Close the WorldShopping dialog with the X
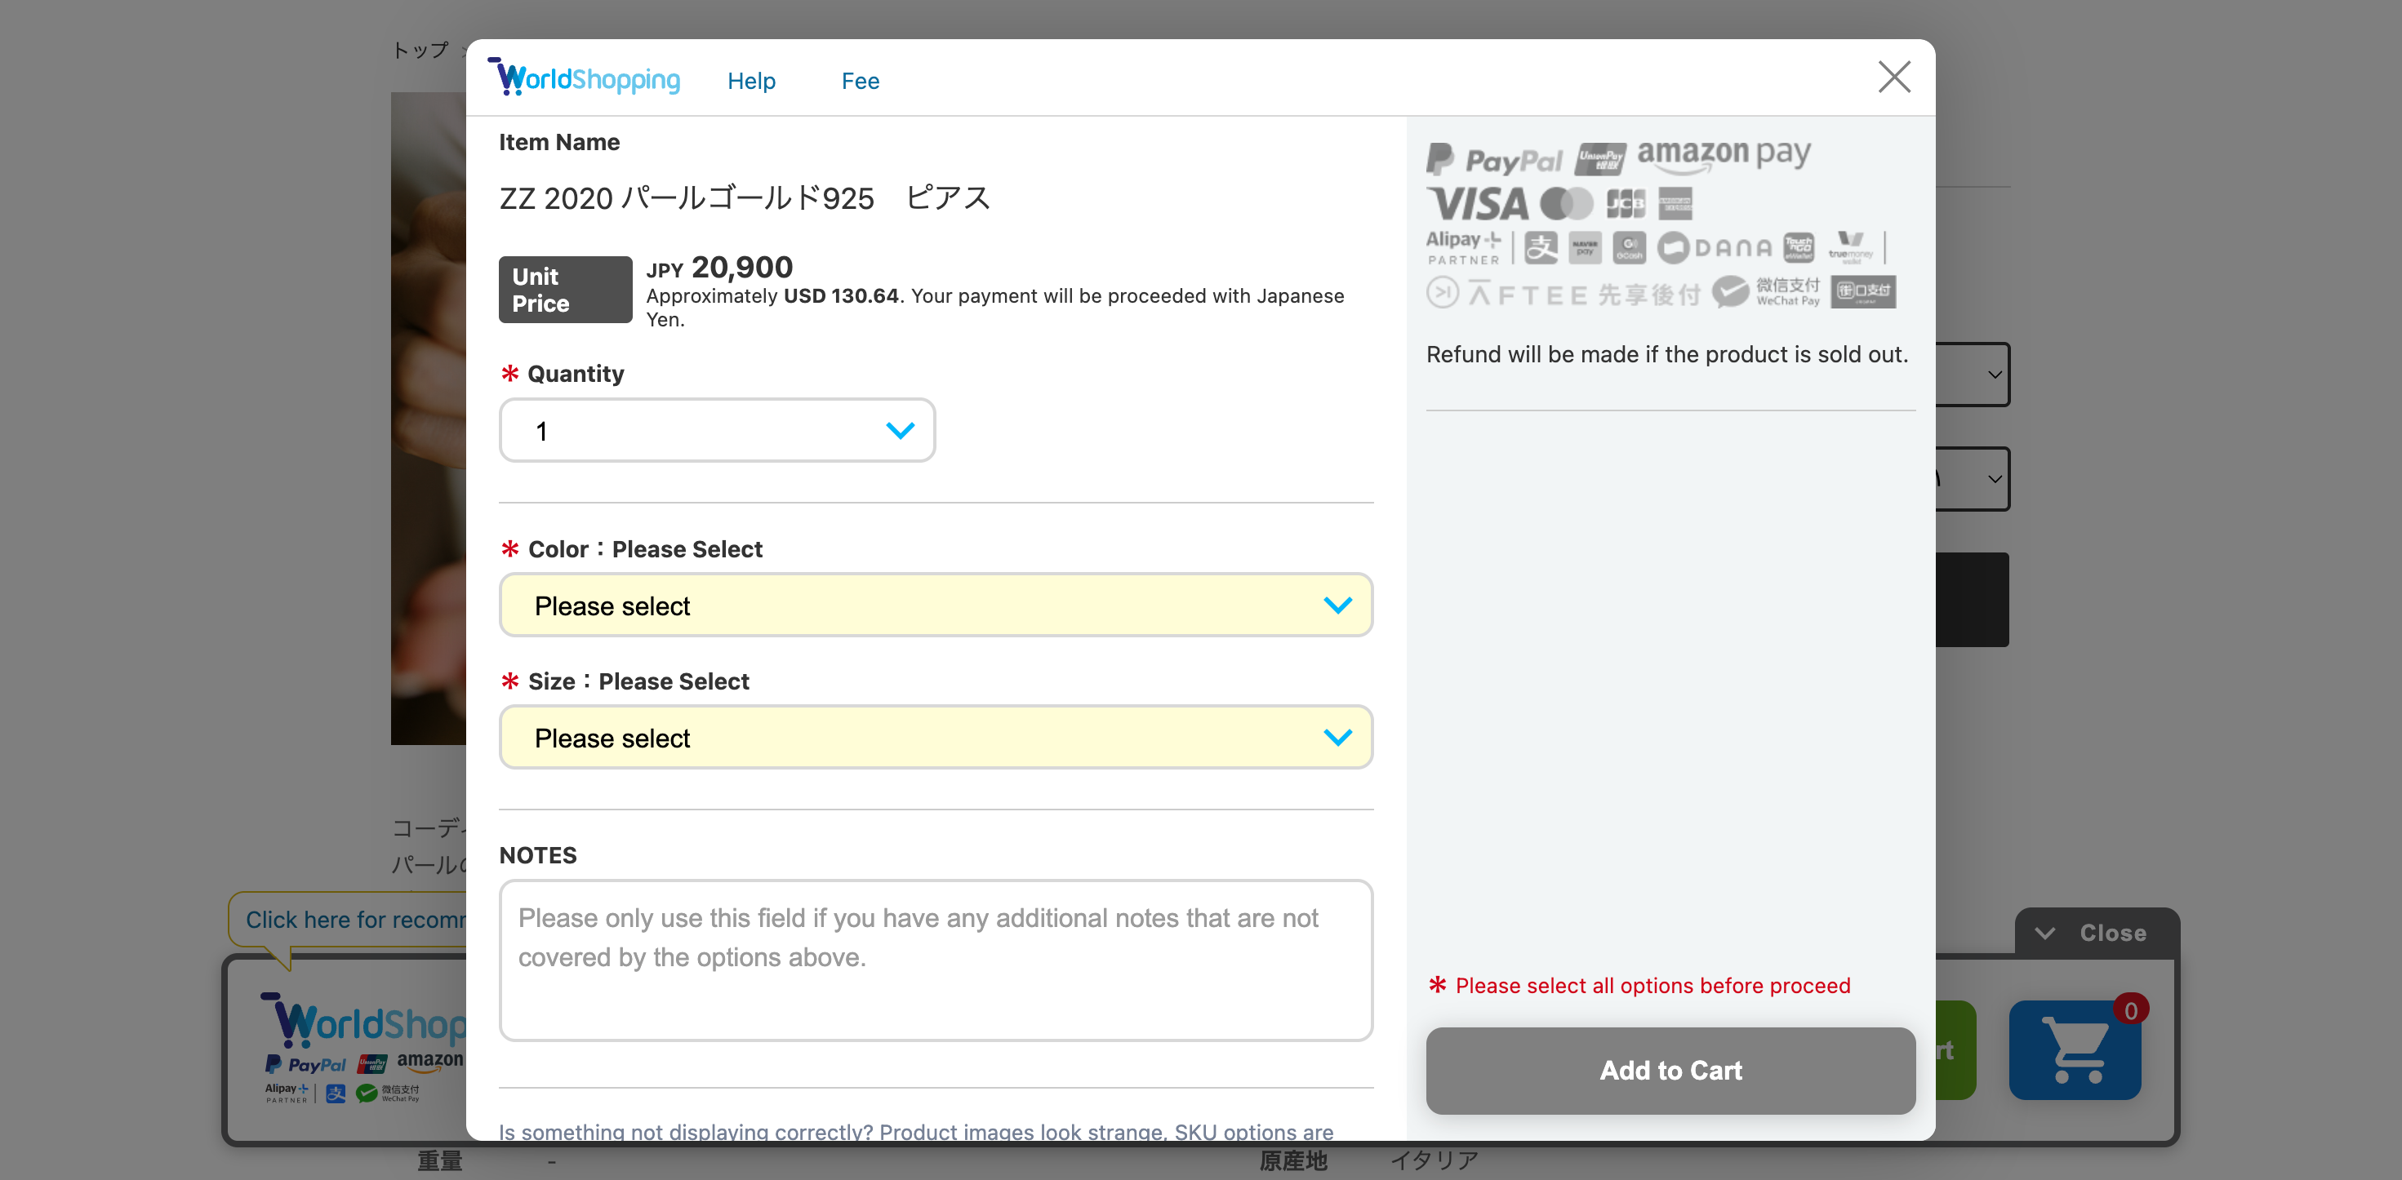Viewport: 2402px width, 1180px height. 1894,77
